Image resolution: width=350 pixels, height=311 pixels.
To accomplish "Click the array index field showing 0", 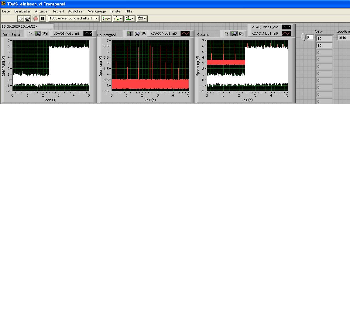I will (x=310, y=37).
